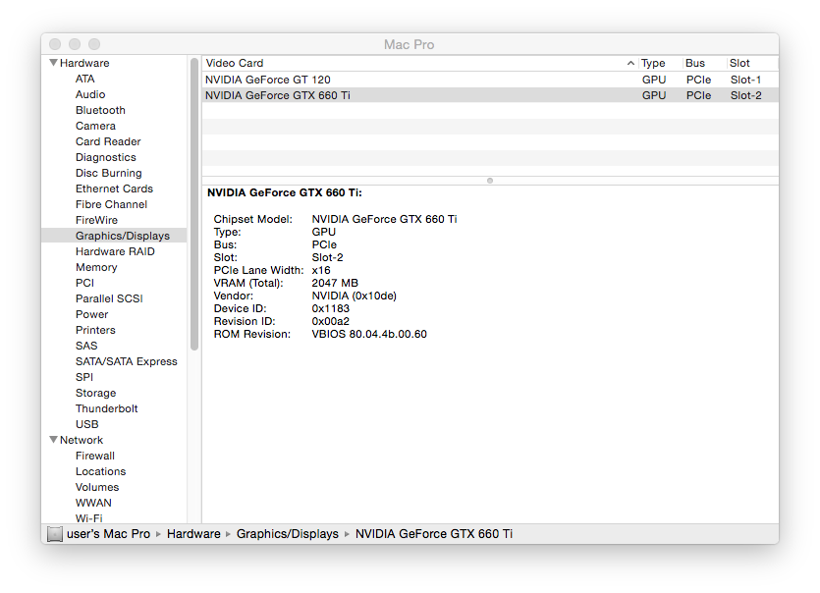Select Audio in the sidebar
820x593 pixels.
pos(90,94)
